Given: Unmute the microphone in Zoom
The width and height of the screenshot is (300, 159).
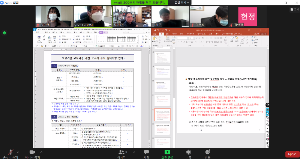Looking at the screenshot, I should click(10, 152).
